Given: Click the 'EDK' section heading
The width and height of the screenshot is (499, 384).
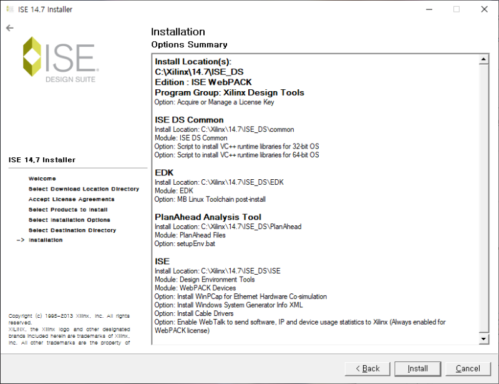Looking at the screenshot, I should pyautogui.click(x=164, y=173).
